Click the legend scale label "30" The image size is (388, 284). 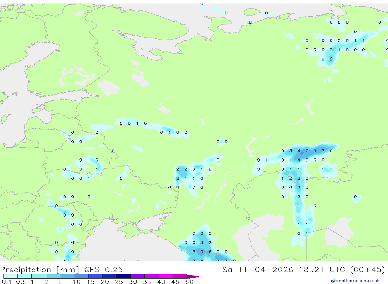click(x=133, y=282)
